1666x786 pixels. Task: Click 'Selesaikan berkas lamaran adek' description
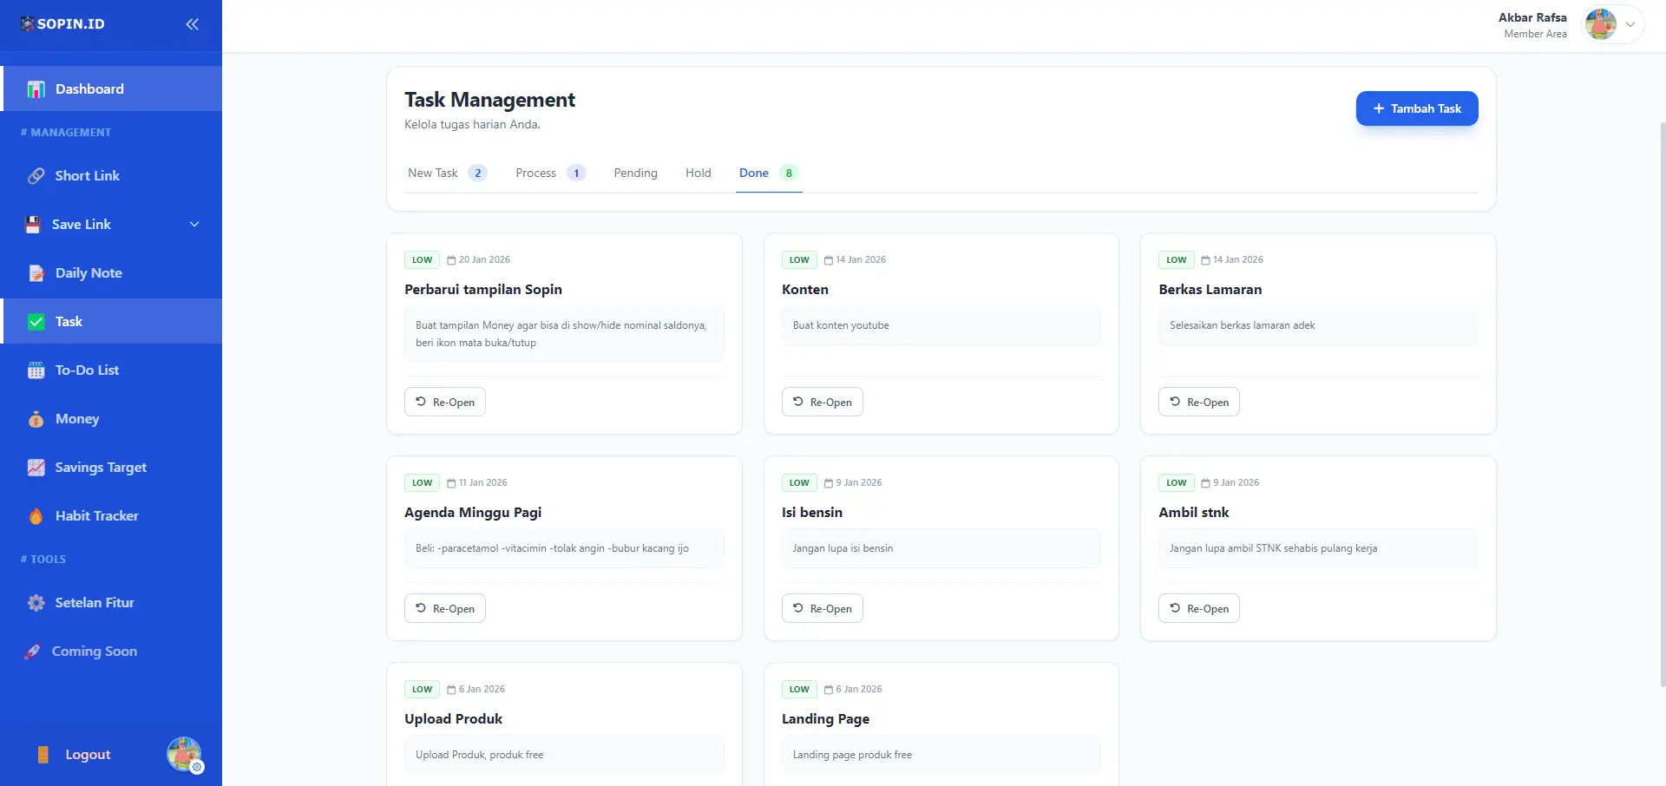(x=1243, y=326)
